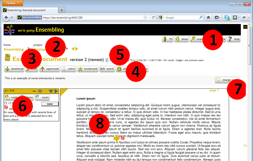Screen dimensions: 253x161
Task: Click the introductory remarks text
Action: tap(35, 78)
